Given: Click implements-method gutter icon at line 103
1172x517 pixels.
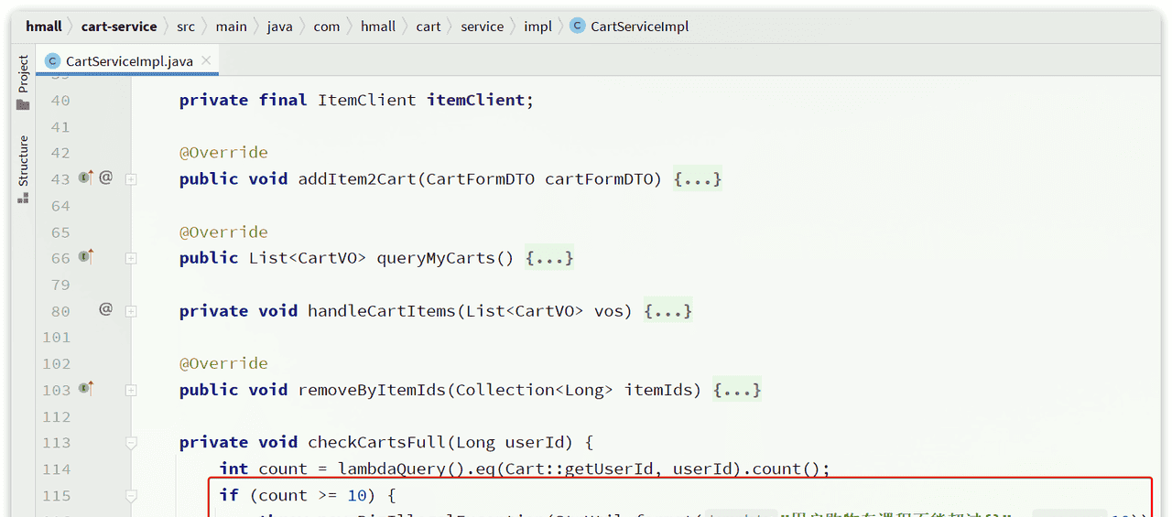Looking at the screenshot, I should pyautogui.click(x=86, y=389).
